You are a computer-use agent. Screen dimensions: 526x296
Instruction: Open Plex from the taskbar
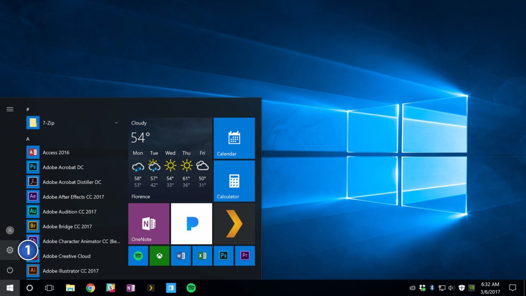pyautogui.click(x=151, y=288)
